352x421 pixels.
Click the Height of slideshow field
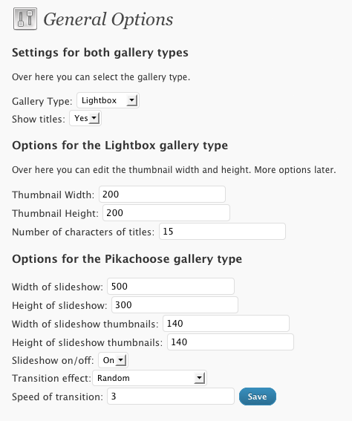(x=175, y=304)
